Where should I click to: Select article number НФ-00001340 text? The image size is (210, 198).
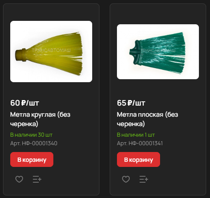pyautogui.click(x=40, y=143)
